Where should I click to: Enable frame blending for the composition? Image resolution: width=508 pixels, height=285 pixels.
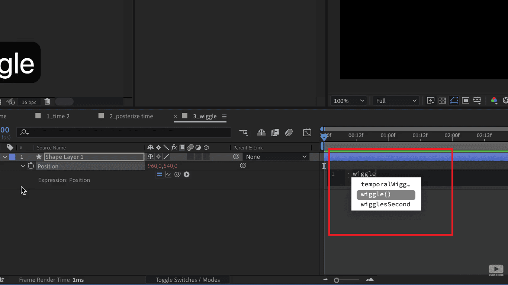point(275,132)
